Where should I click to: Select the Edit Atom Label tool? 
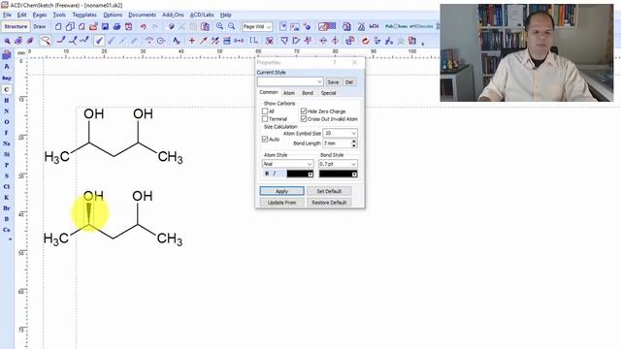click(x=177, y=41)
